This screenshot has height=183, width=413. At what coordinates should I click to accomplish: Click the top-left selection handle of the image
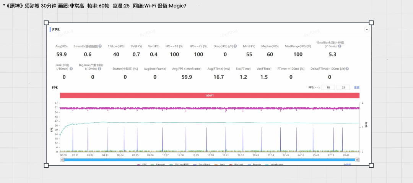coord(46,23)
